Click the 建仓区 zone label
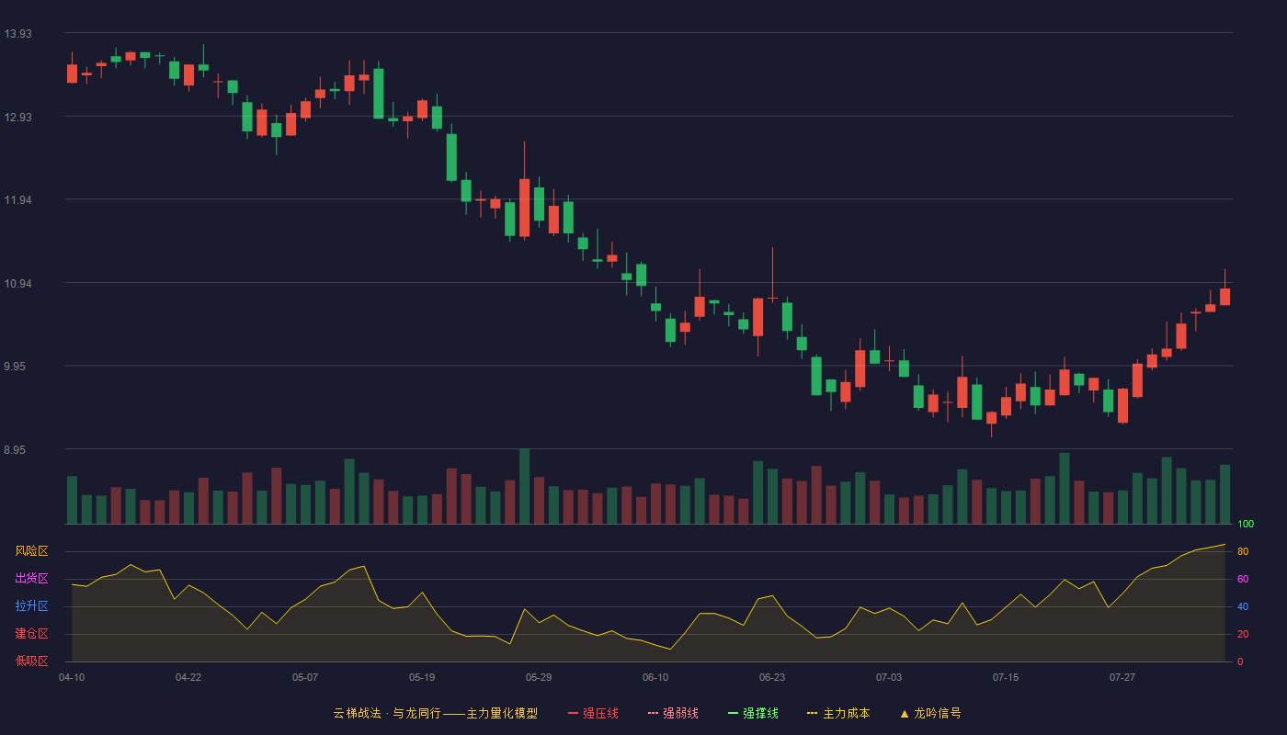 (x=31, y=634)
